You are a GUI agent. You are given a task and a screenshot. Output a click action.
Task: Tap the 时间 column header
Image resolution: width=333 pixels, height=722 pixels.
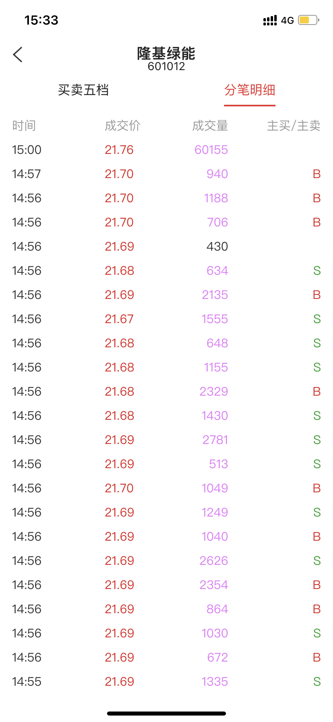[24, 126]
